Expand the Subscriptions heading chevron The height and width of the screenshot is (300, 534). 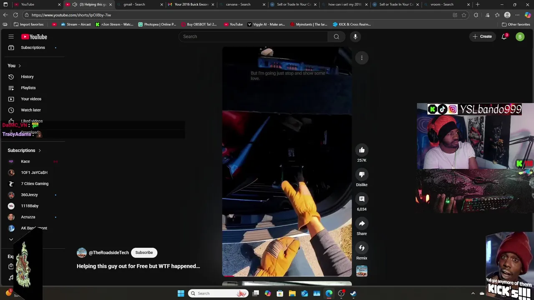(40, 150)
